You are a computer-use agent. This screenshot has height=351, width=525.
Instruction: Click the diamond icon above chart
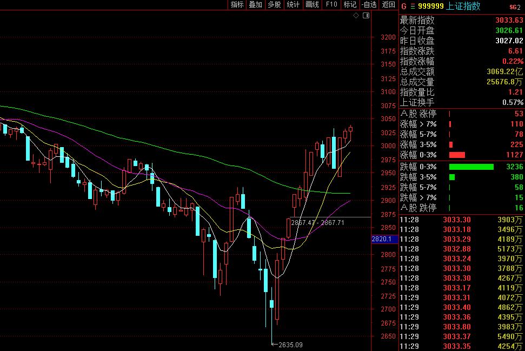356,15
